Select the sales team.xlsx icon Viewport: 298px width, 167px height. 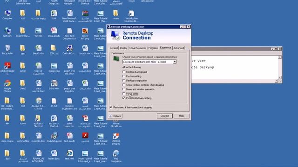pyautogui.click(x=69, y=121)
